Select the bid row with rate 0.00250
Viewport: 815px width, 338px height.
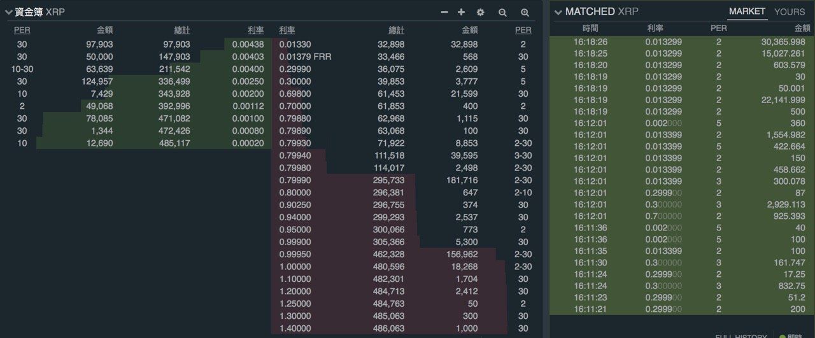coord(137,81)
